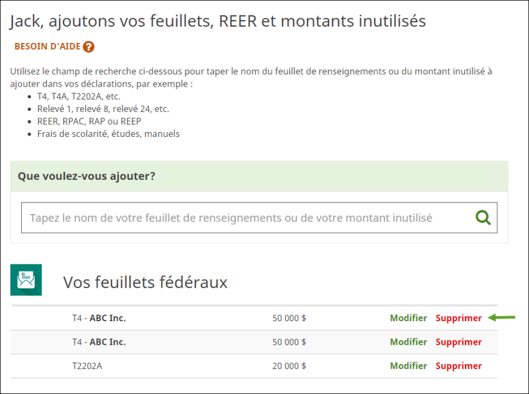Click the 20 000 $ amount
The height and width of the screenshot is (394, 529).
click(289, 366)
